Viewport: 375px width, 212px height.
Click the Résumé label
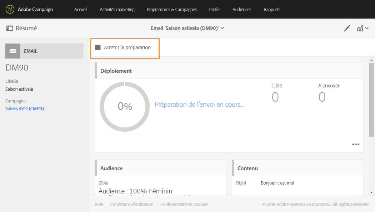pos(26,28)
